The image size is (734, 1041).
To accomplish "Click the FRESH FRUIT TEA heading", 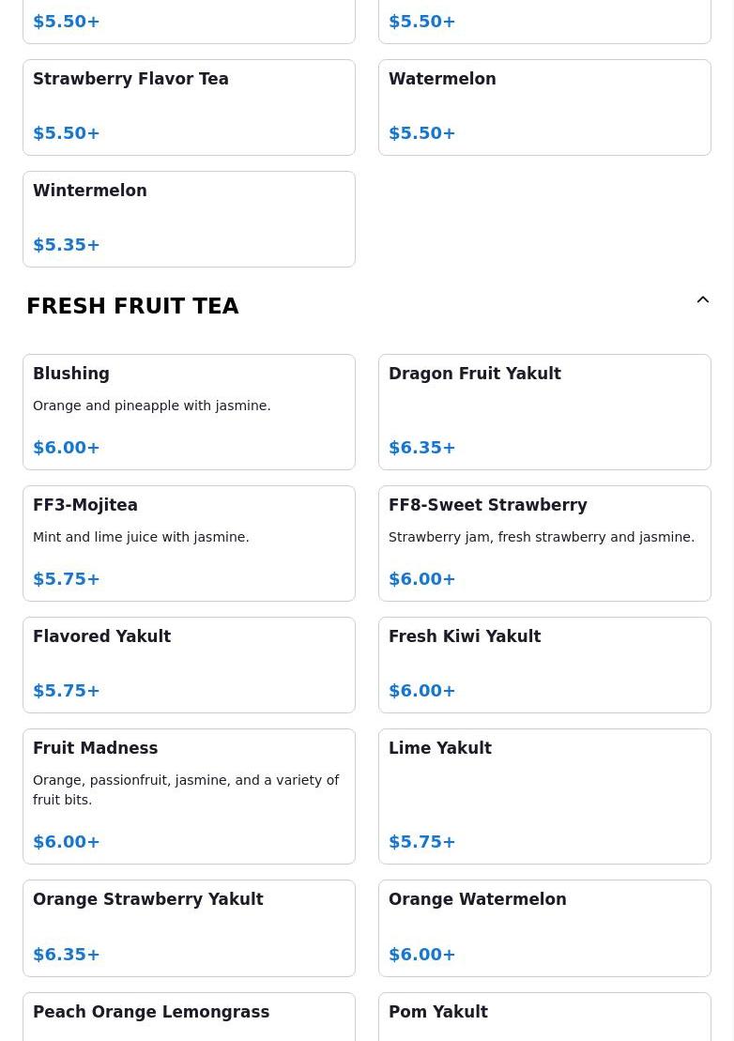I will (x=132, y=306).
